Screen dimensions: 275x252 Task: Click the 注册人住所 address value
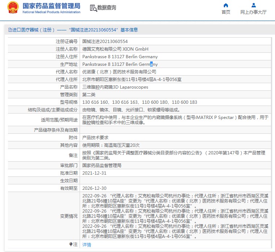(120, 57)
